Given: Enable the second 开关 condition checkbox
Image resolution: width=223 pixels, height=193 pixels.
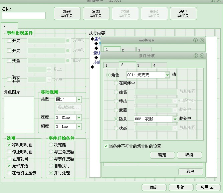Looking at the screenshot, I should [x=9, y=50].
